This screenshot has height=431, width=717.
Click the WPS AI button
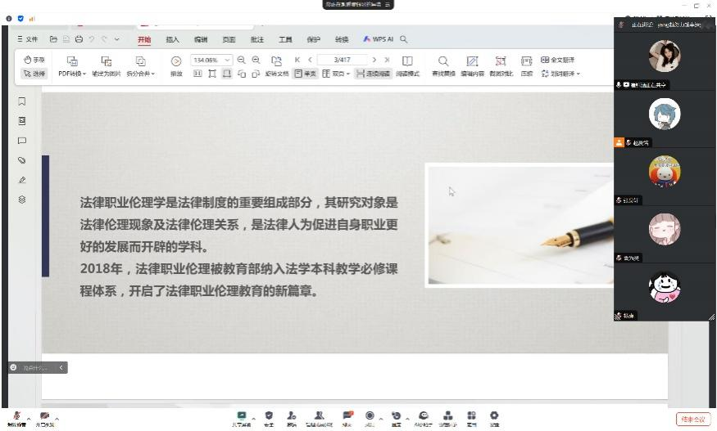378,39
